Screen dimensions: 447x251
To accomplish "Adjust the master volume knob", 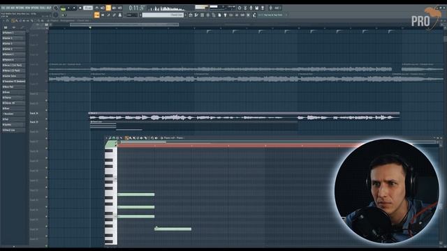I will coord(56,8).
